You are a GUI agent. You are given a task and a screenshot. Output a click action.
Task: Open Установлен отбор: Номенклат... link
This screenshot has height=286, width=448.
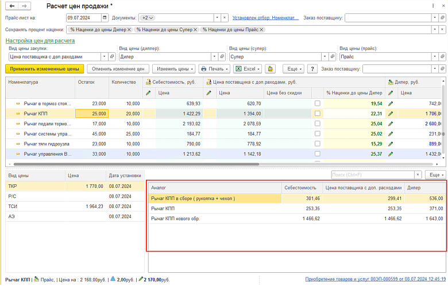pyautogui.click(x=265, y=18)
